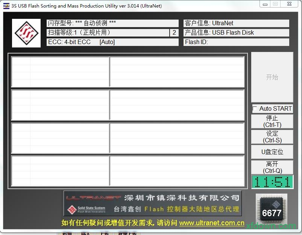Expand the scan level value box showing 2

coord(174,33)
